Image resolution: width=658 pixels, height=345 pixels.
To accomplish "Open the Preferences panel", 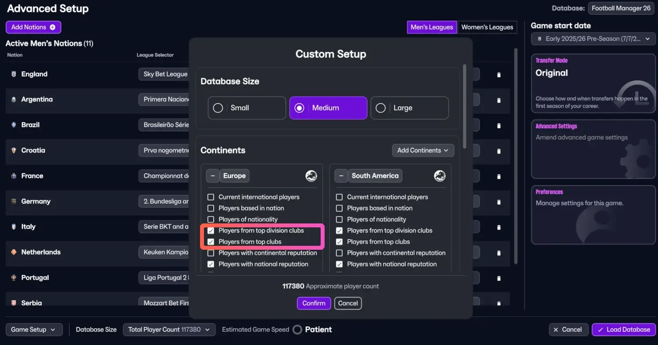I will [x=594, y=215].
